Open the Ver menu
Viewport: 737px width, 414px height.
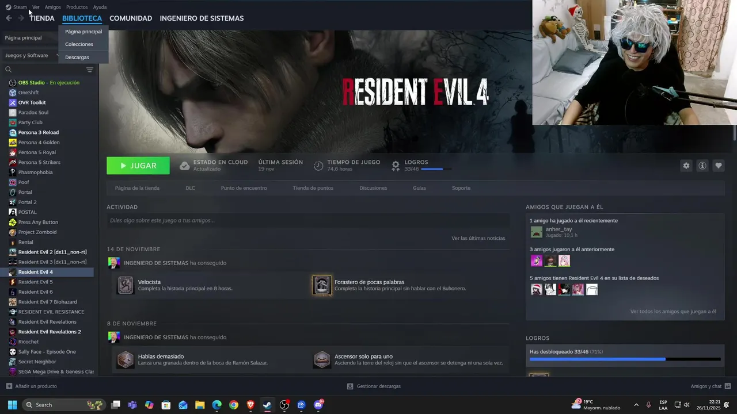[36, 7]
